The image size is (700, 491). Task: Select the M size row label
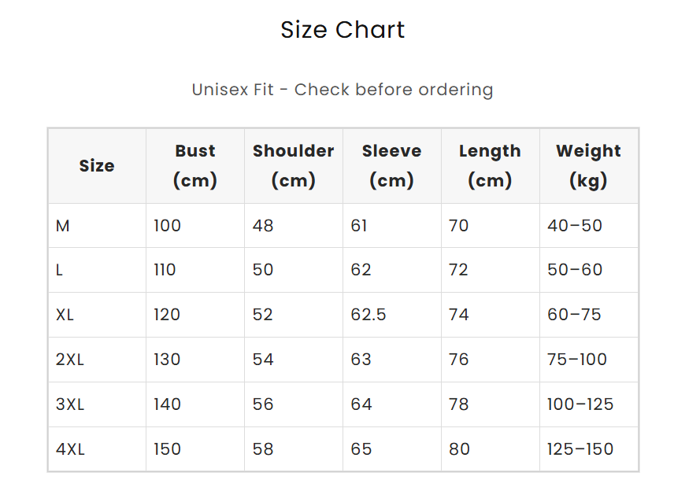point(63,226)
